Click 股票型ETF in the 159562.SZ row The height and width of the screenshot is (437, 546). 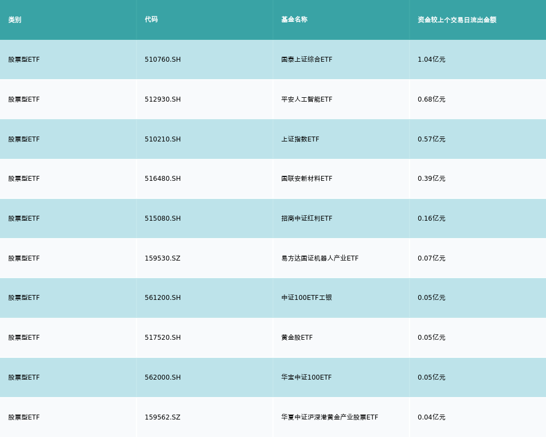(24, 417)
